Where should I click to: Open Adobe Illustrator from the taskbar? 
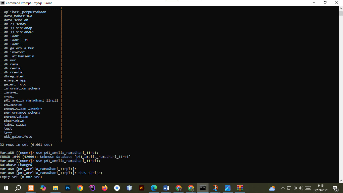pyautogui.click(x=142, y=188)
